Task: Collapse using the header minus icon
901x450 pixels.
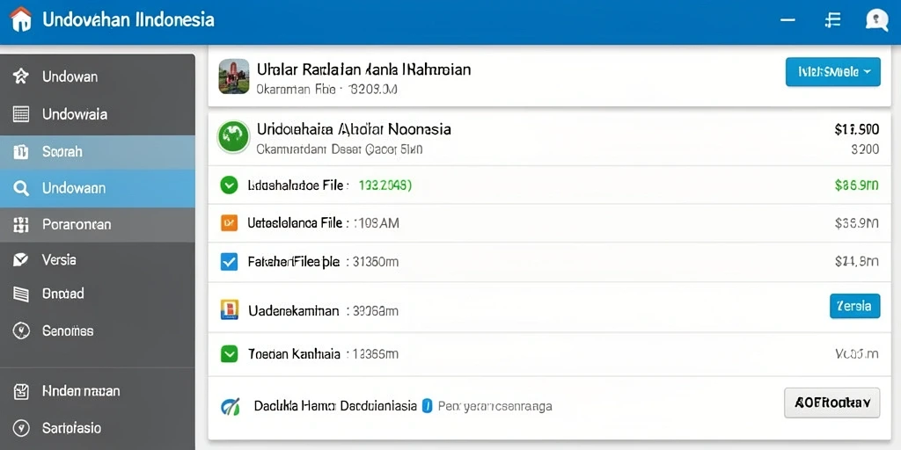Action: tap(787, 20)
